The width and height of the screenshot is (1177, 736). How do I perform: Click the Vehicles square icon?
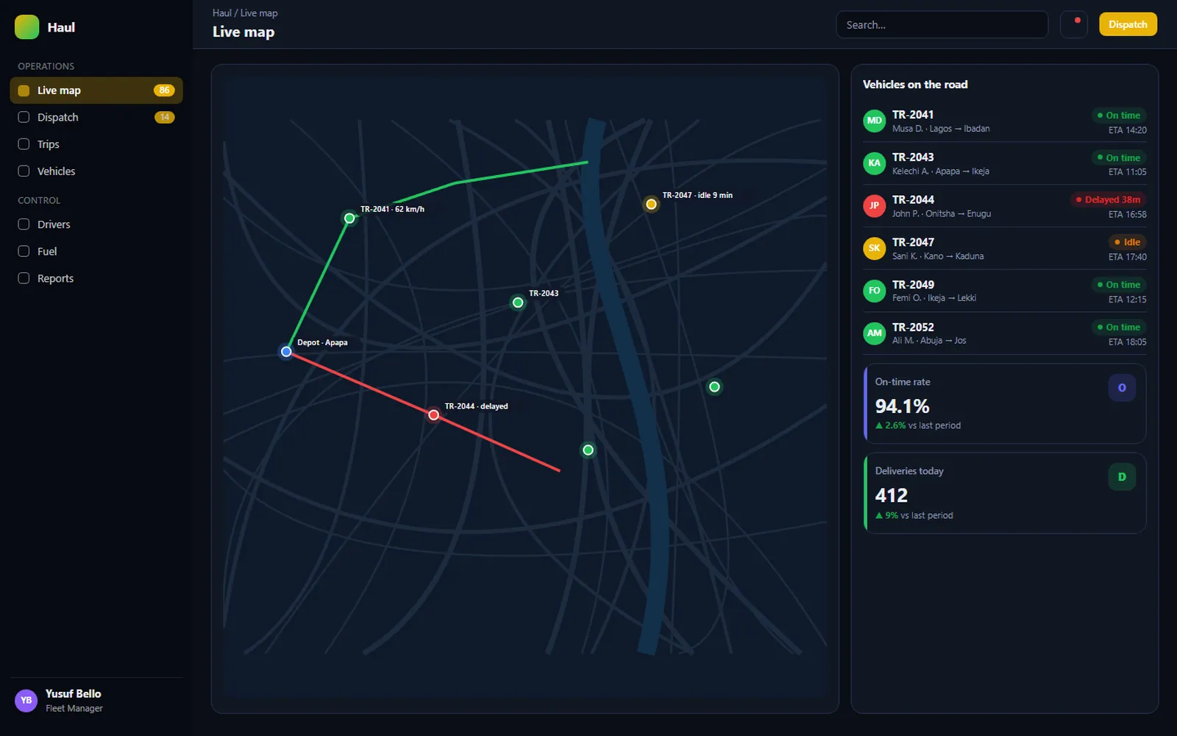pos(24,171)
